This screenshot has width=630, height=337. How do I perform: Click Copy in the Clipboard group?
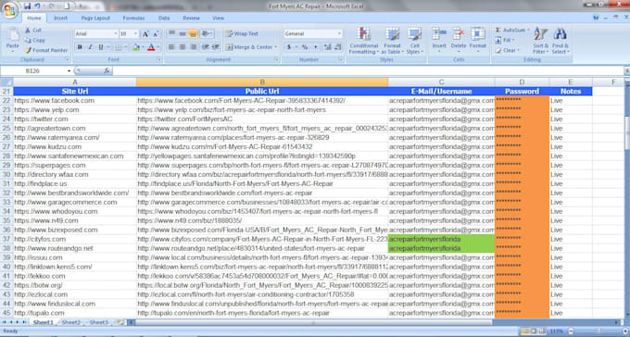pyautogui.click(x=34, y=40)
